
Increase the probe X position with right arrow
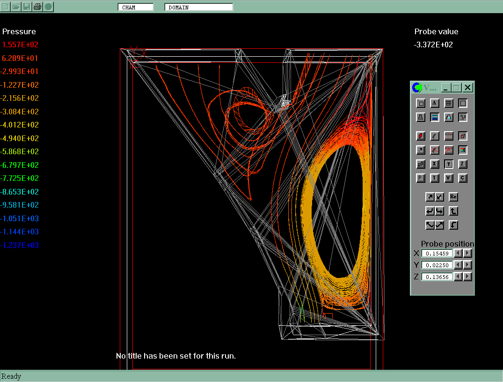pos(467,253)
